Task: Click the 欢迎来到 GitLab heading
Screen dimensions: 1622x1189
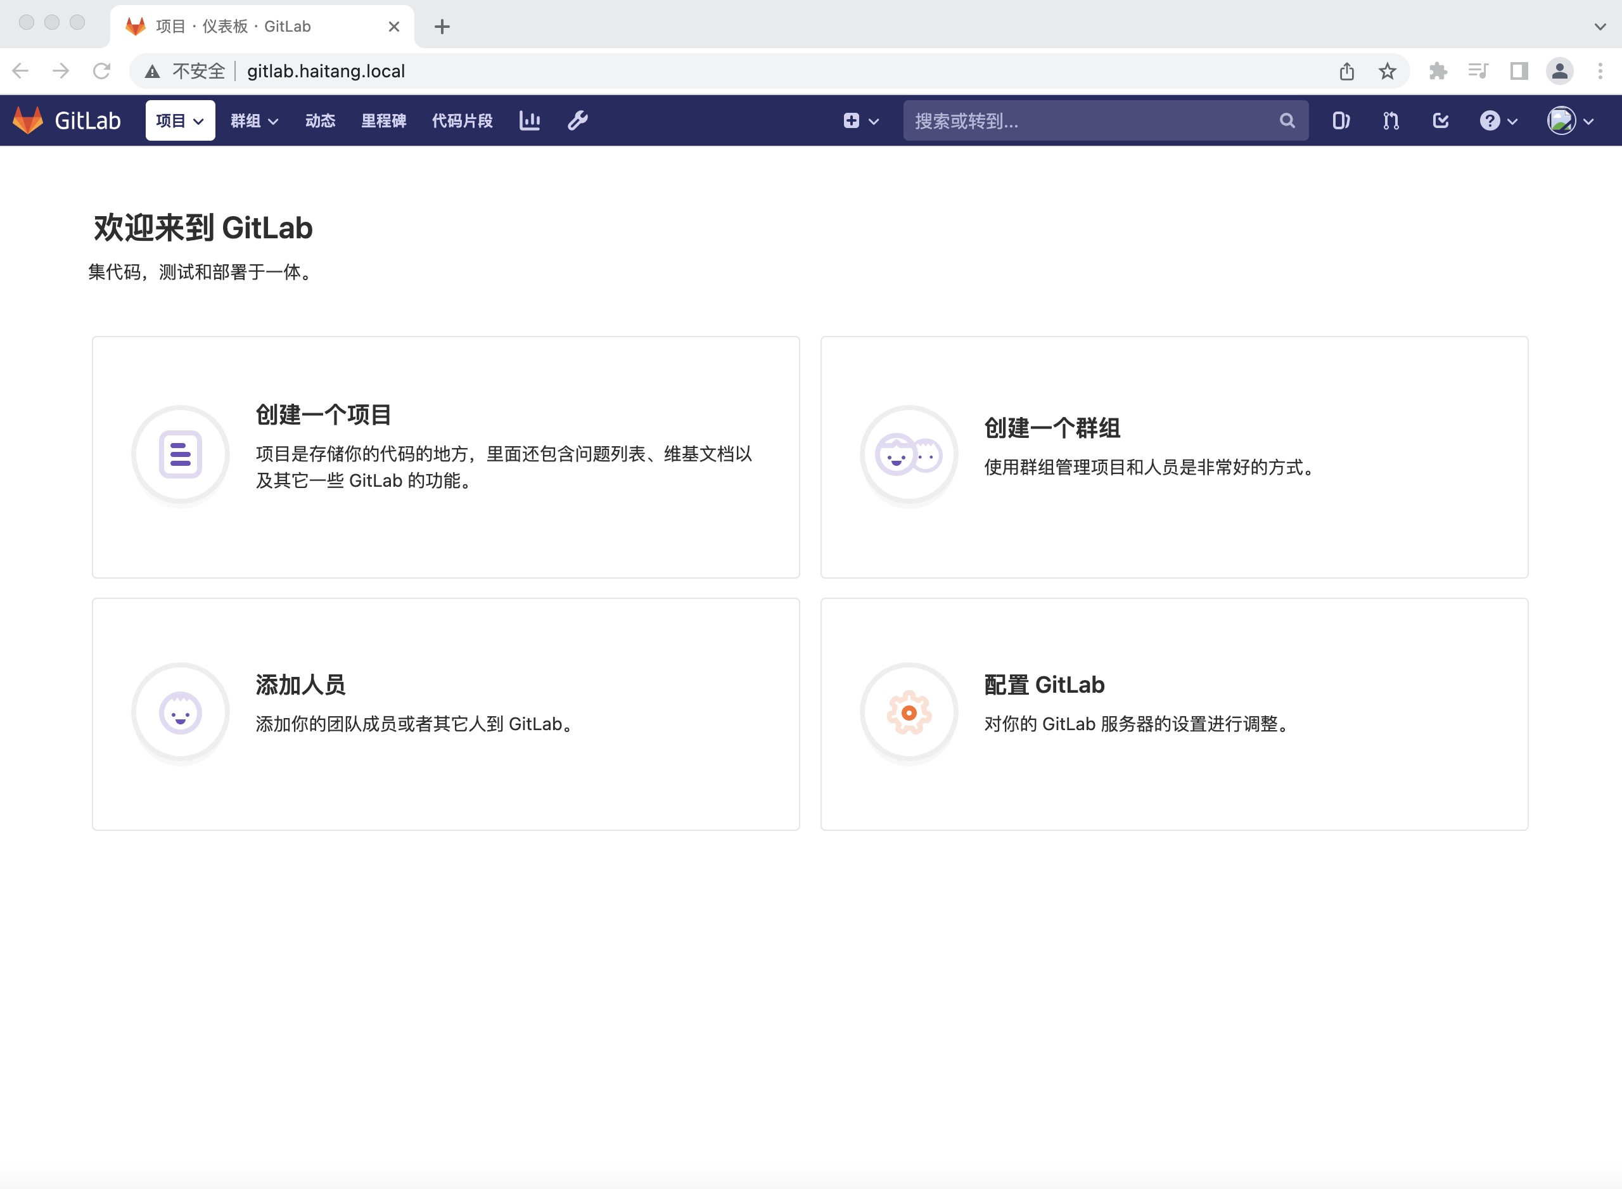Action: (x=203, y=228)
